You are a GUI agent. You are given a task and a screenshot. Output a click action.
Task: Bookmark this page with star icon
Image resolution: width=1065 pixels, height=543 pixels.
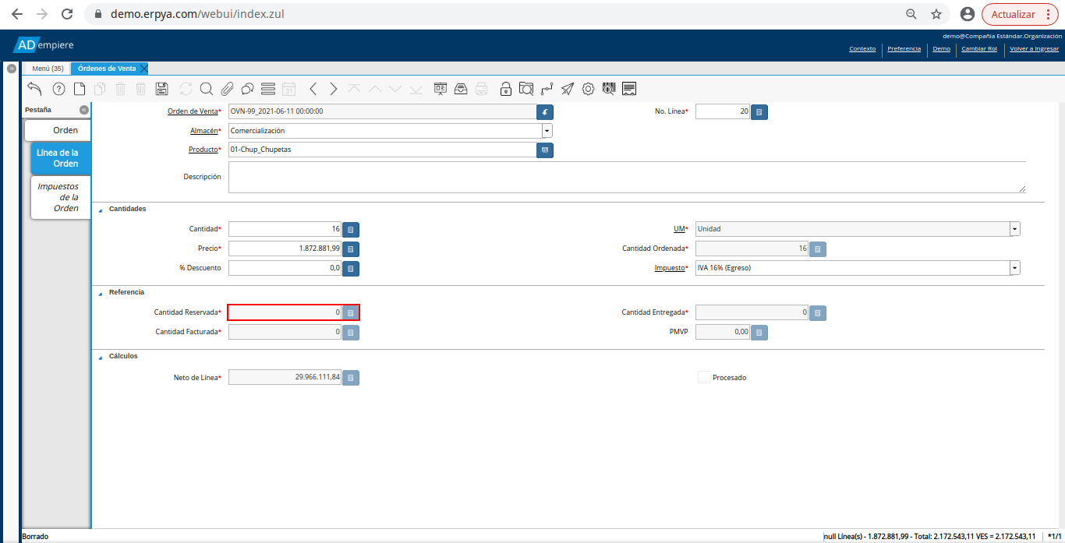[x=936, y=14]
